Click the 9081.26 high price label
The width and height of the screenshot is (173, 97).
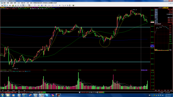[135, 10]
